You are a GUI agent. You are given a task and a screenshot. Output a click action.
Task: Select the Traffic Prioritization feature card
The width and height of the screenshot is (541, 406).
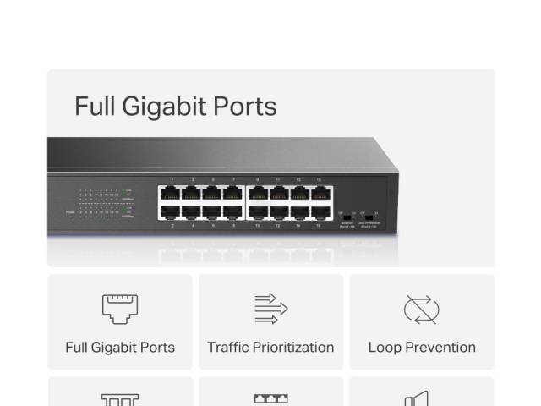[271, 321]
